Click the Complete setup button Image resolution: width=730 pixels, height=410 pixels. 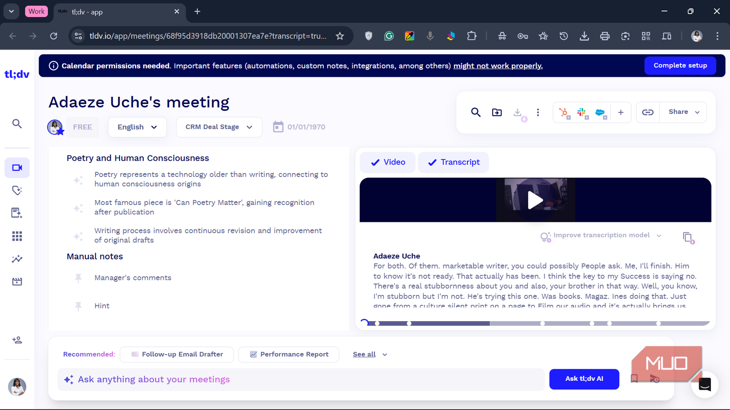click(x=680, y=65)
